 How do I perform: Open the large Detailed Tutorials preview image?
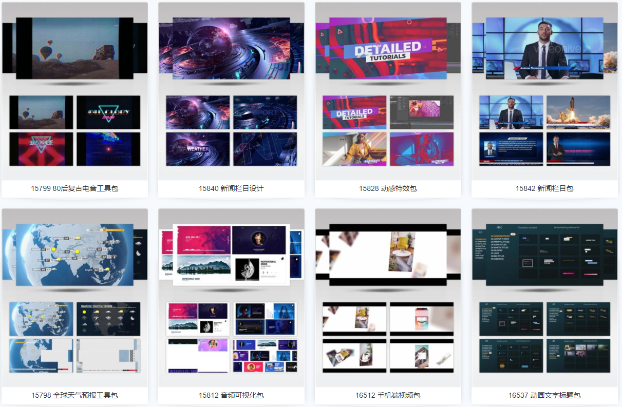tap(388, 48)
